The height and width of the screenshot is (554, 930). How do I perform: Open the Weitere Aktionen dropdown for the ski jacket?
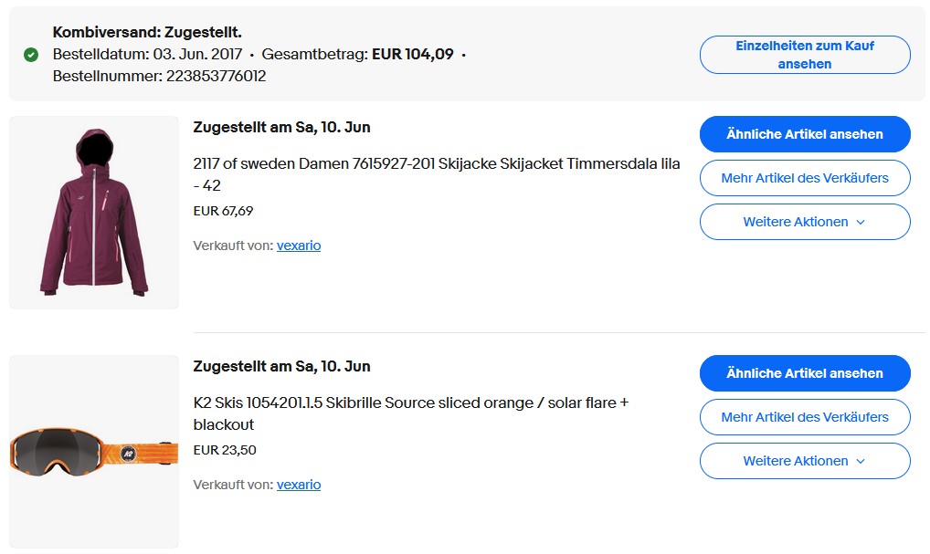click(804, 222)
